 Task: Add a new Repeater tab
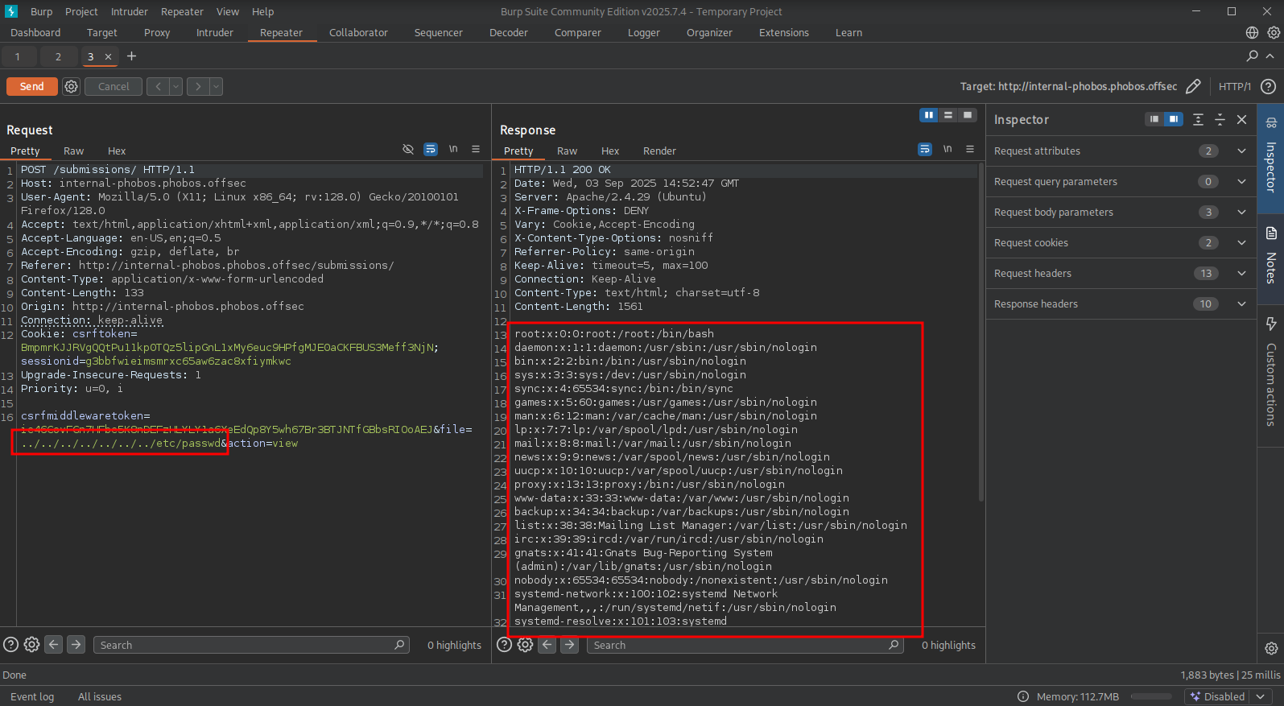[x=132, y=56]
